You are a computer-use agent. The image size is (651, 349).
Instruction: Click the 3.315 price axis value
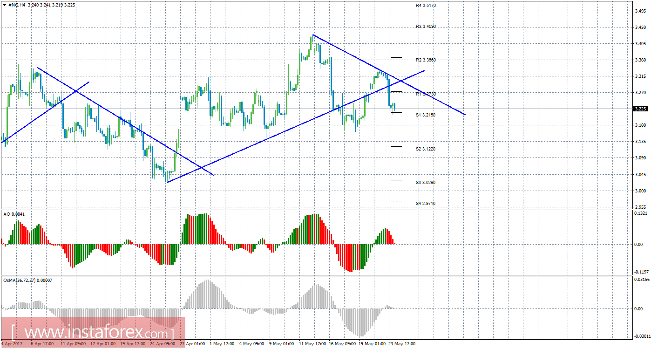(x=640, y=76)
